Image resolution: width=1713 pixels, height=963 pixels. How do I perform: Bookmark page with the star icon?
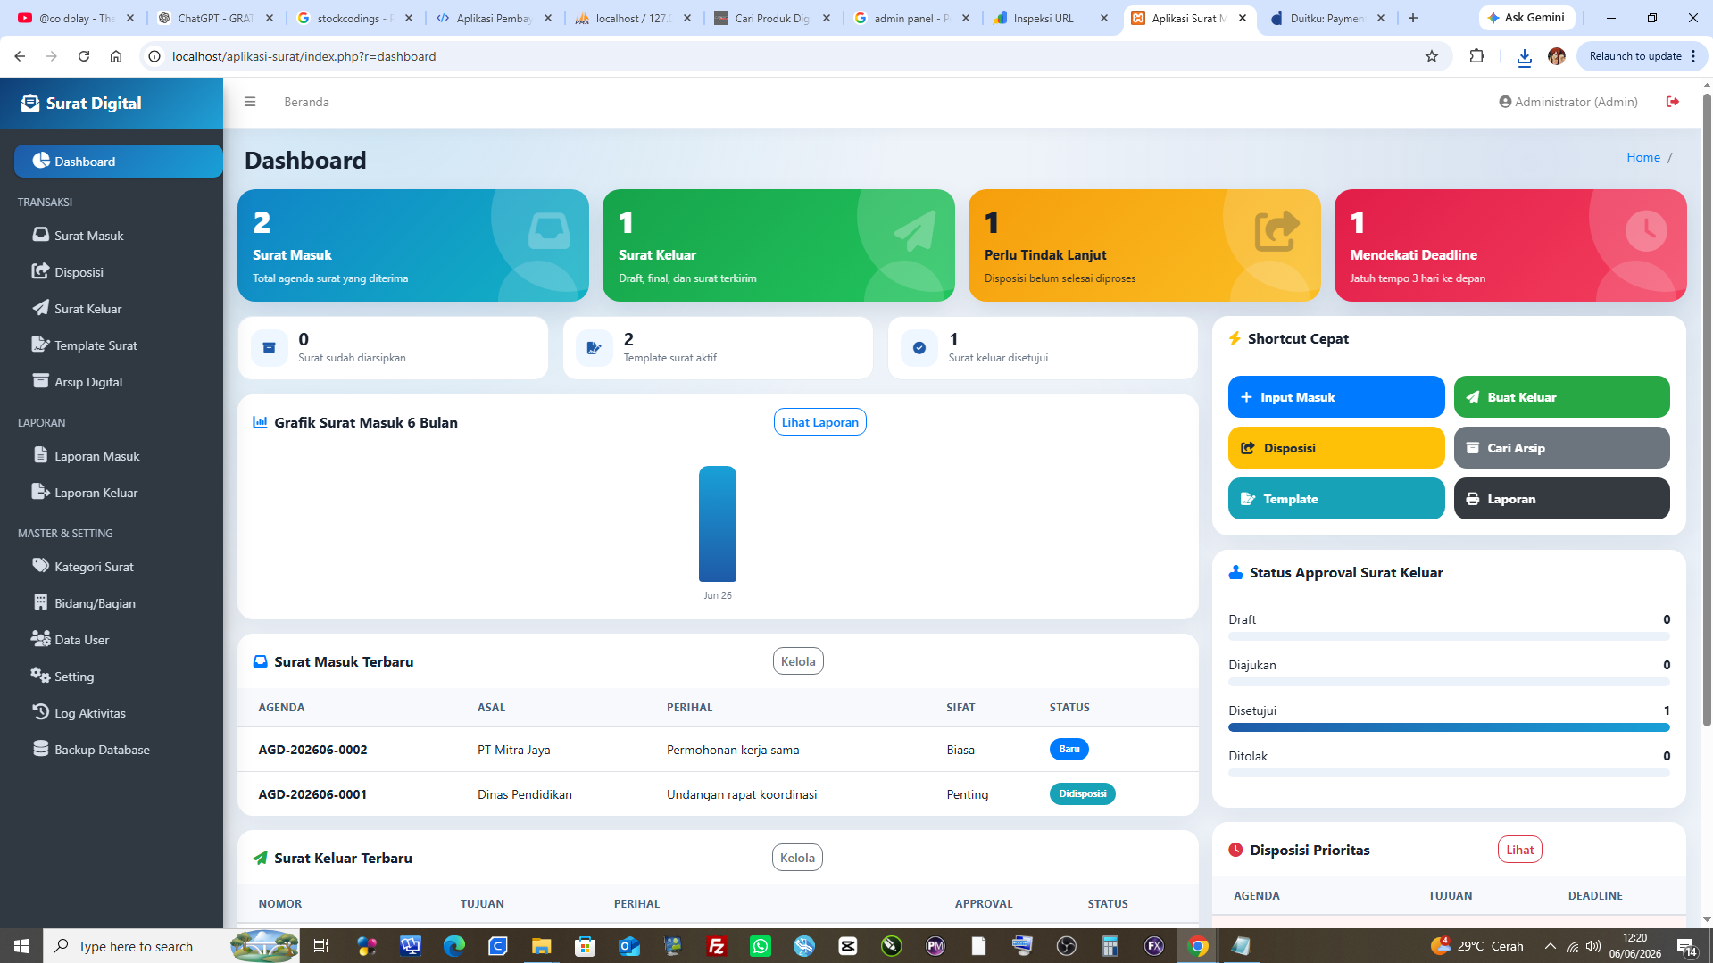pyautogui.click(x=1432, y=56)
